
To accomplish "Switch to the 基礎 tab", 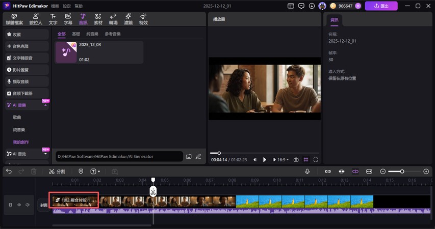I will (76, 34).
